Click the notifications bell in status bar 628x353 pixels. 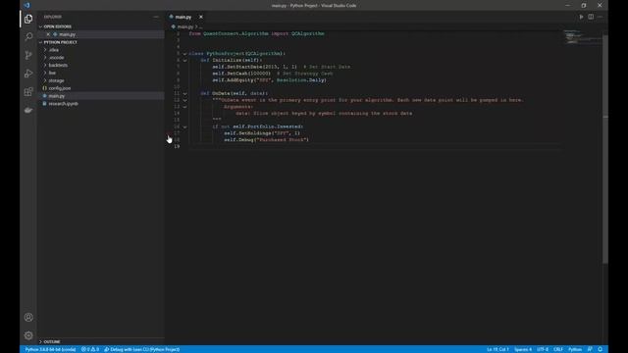coord(600,349)
